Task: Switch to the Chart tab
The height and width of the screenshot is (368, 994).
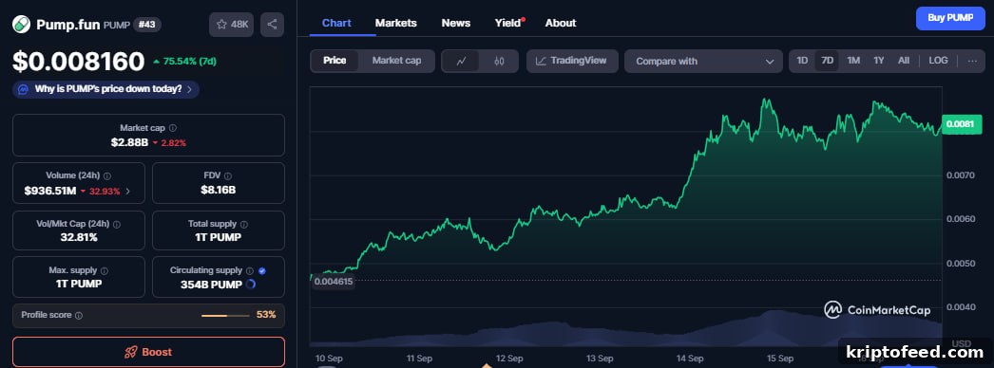Action: tap(336, 23)
